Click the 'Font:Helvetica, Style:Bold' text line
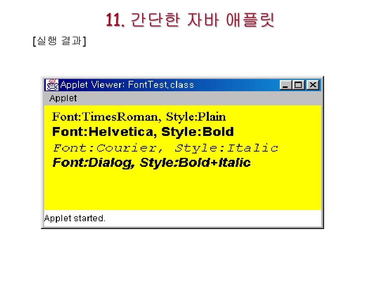The height and width of the screenshot is (286, 381). pos(143,132)
